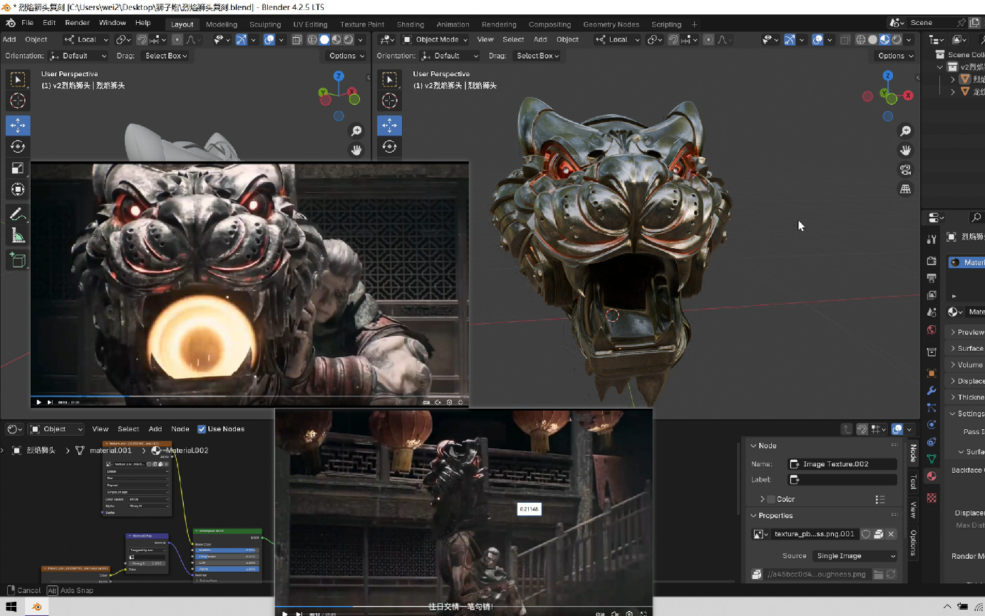The height and width of the screenshot is (616, 985).
Task: Expand the Color section in Node panel
Action: [762, 499]
